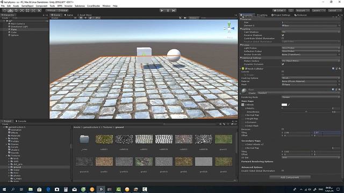
Task: Click the scene orientation gizmo
Action: (x=229, y=28)
